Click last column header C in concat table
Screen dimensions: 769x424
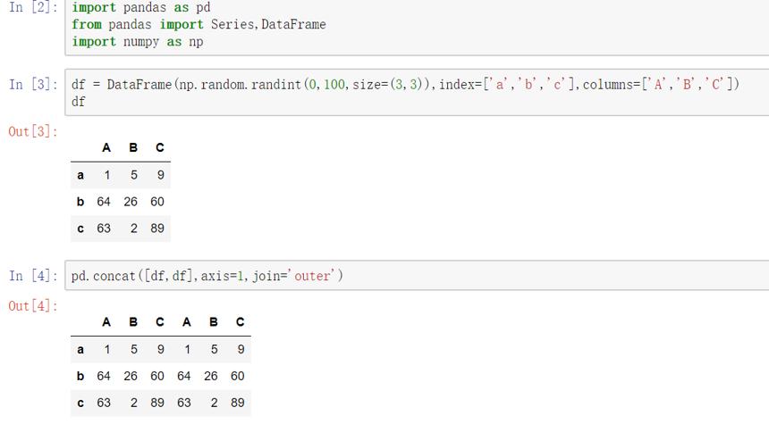pos(240,321)
